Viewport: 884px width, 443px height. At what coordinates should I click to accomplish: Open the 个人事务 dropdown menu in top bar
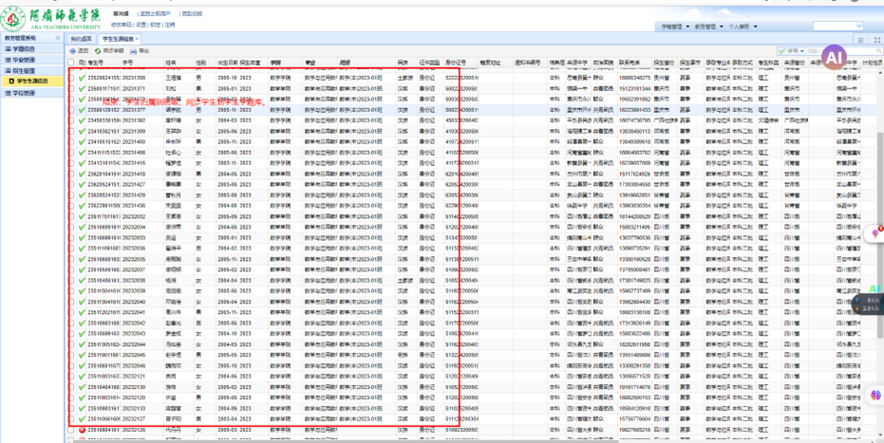[x=742, y=27]
